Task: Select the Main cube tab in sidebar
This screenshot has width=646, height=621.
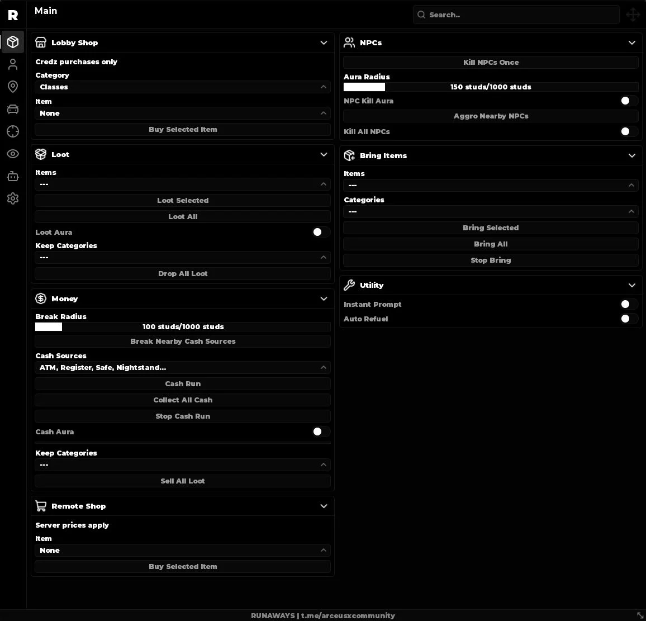Action: click(x=13, y=42)
